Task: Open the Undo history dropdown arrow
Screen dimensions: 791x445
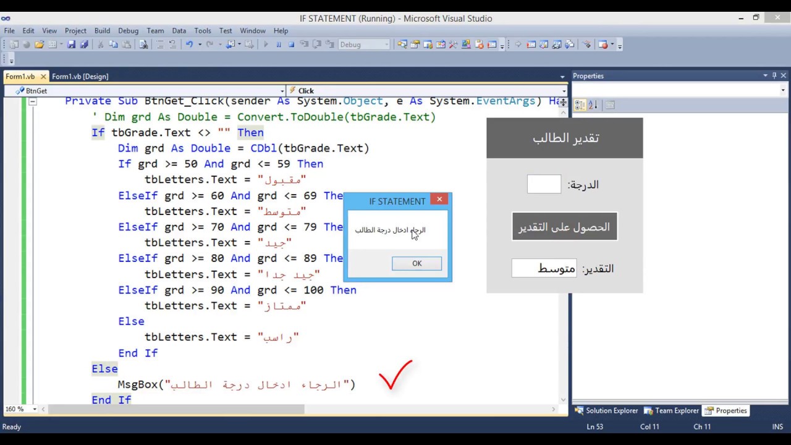Action: (200, 44)
